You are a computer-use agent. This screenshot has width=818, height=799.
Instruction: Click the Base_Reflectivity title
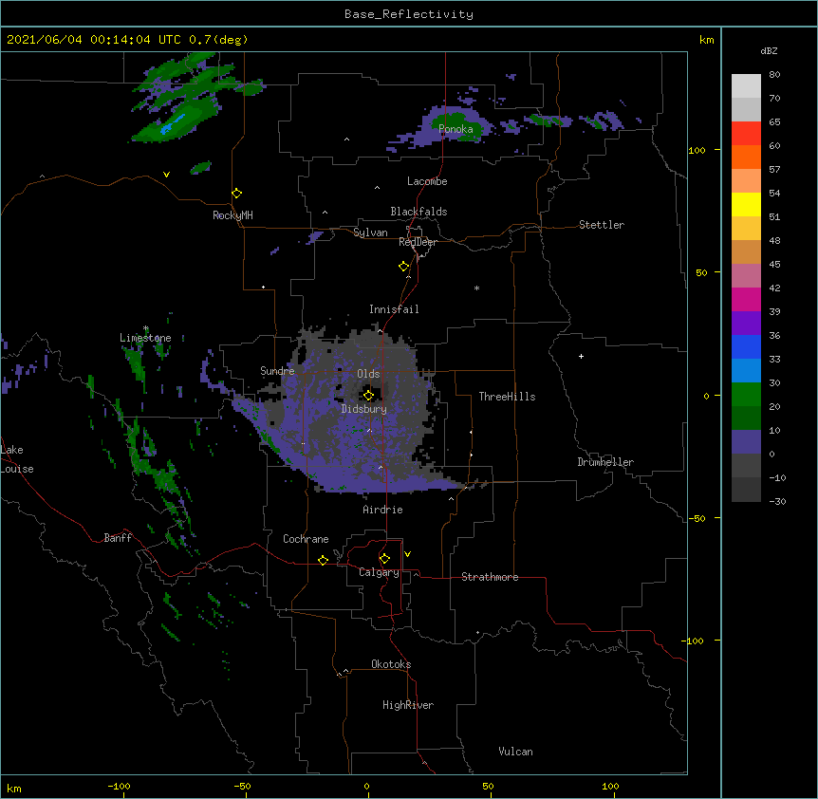click(409, 14)
